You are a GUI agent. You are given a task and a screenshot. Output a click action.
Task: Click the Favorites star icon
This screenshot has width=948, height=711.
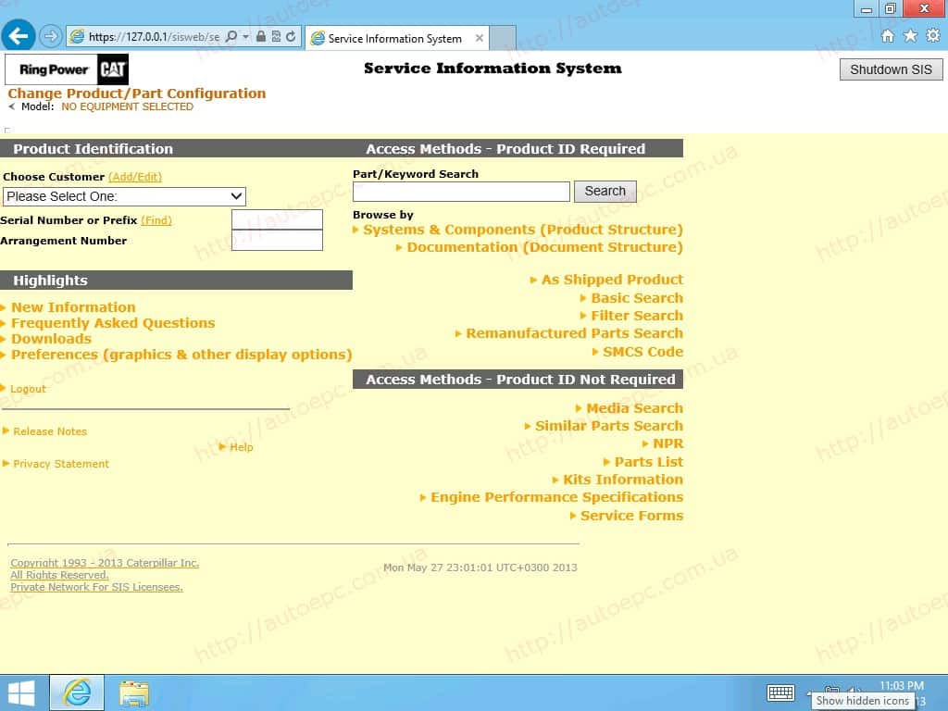(911, 35)
